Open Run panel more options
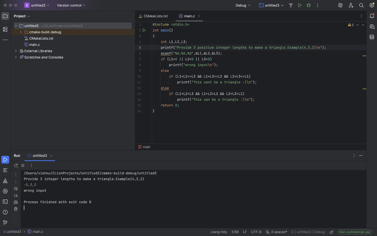This screenshot has width=377, height=236. tap(31, 166)
